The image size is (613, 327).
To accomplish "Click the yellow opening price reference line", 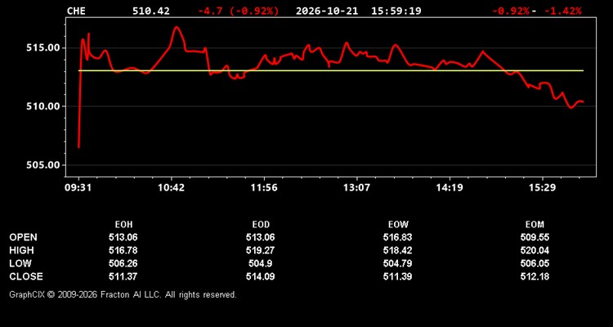I will 331,71.
